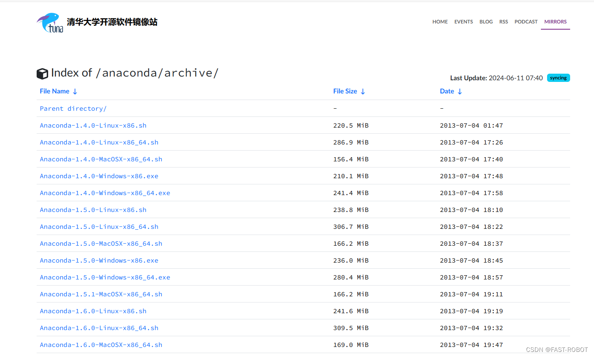Click the 241.6 MiB size cell

pos(351,311)
